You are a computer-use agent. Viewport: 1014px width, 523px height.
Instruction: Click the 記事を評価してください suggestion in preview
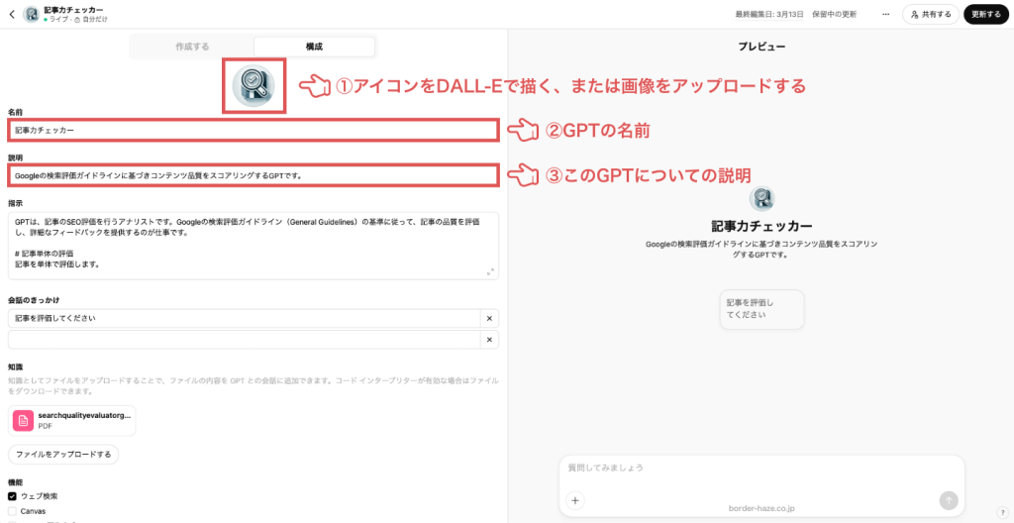point(762,309)
